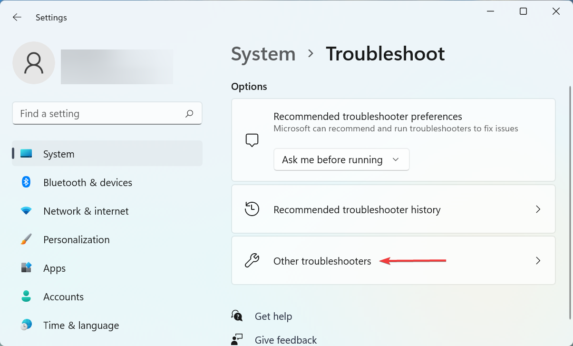Click the Accounts icon in sidebar
The width and height of the screenshot is (573, 346).
click(x=26, y=297)
